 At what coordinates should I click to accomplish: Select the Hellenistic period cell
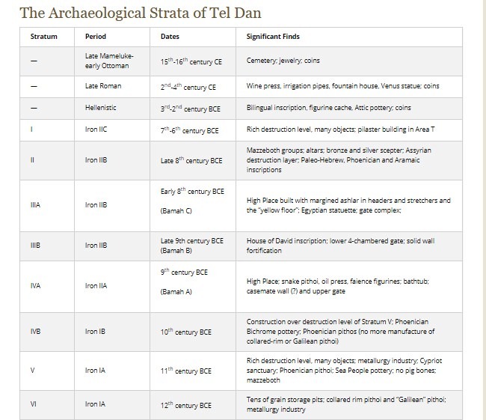coord(112,109)
